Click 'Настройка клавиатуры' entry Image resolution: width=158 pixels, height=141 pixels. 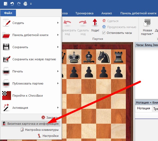[x=39, y=130]
